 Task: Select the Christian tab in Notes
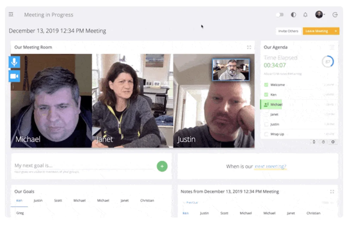(x=314, y=213)
